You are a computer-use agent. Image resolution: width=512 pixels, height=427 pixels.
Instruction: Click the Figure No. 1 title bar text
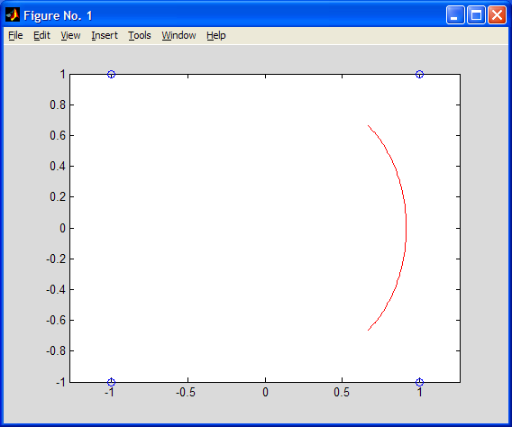tap(58, 15)
